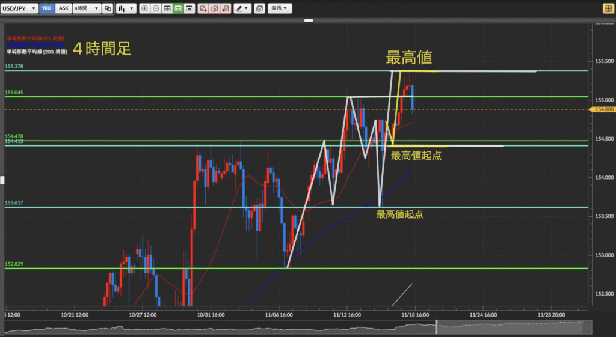616x337 pixels.
Task: Click the first pink order tool icon
Action: pos(203,9)
